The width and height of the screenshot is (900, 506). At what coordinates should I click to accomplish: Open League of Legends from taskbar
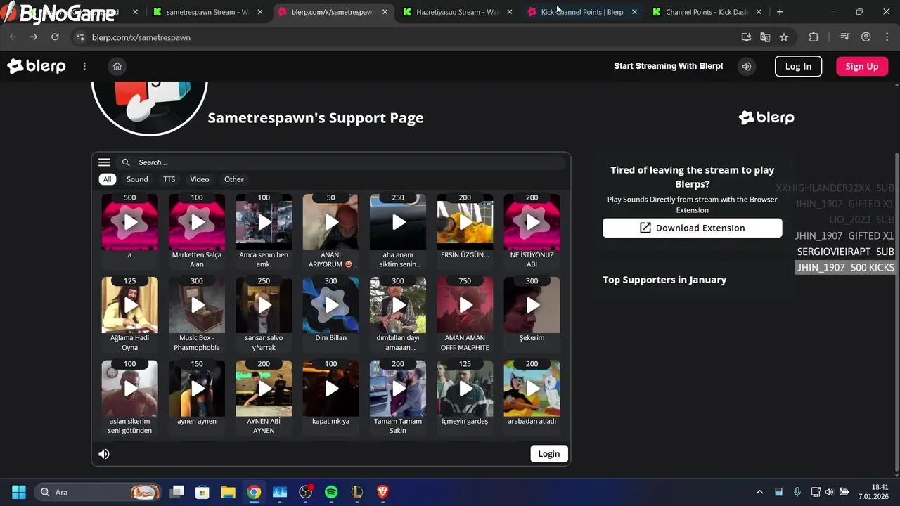(x=357, y=492)
